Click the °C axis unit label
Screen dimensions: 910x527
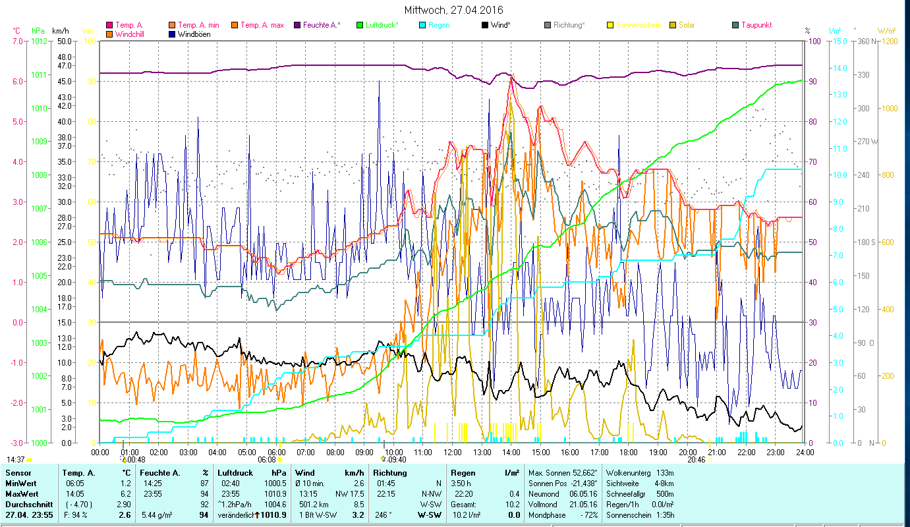coord(16,31)
